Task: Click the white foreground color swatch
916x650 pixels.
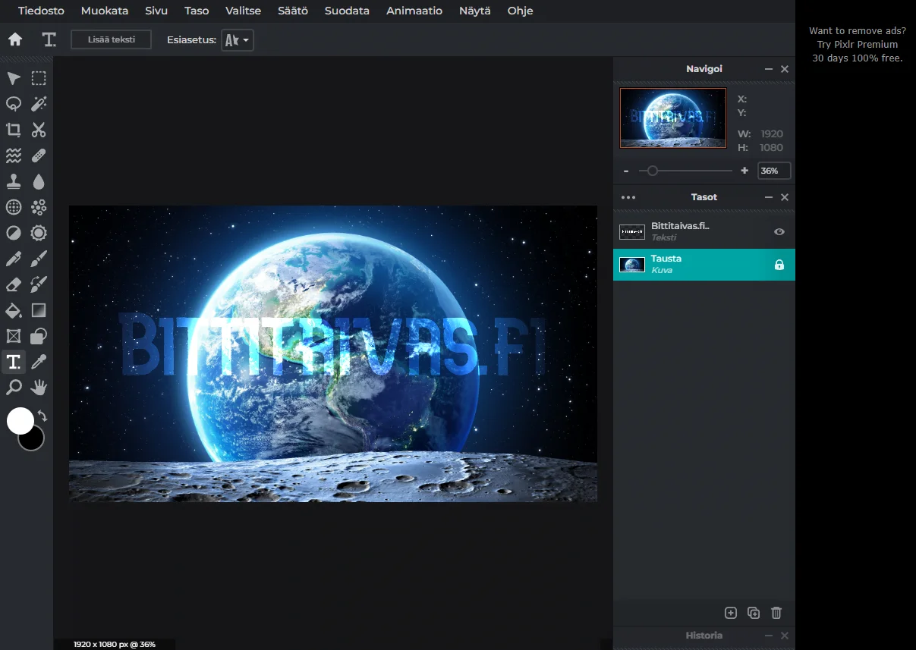Action: pos(19,419)
